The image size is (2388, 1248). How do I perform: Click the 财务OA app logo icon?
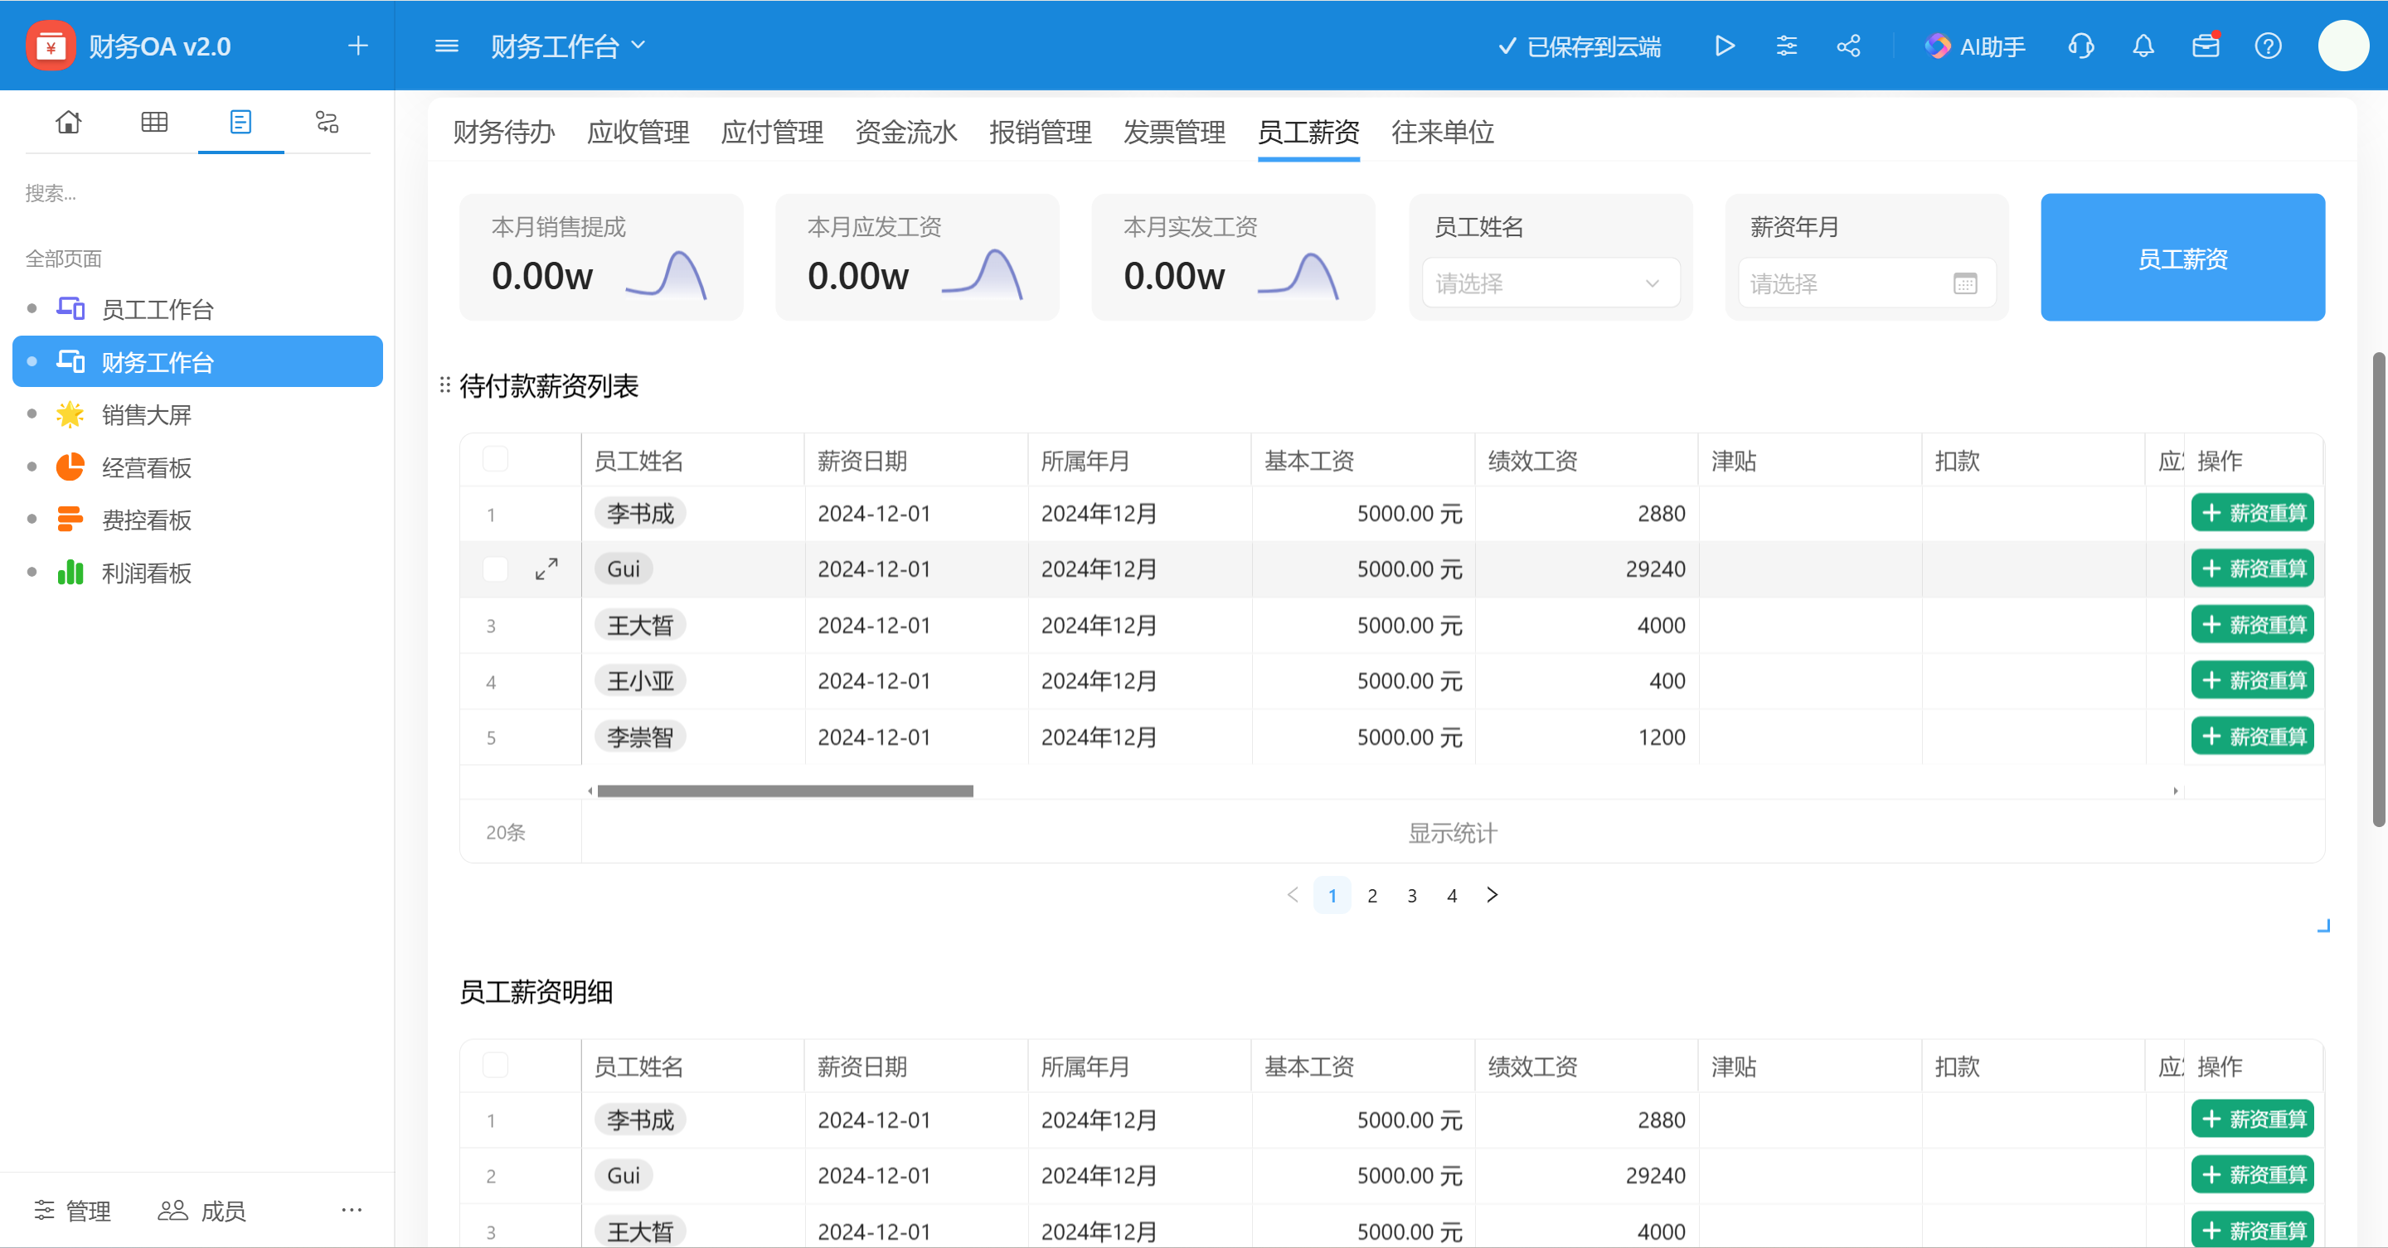50,46
